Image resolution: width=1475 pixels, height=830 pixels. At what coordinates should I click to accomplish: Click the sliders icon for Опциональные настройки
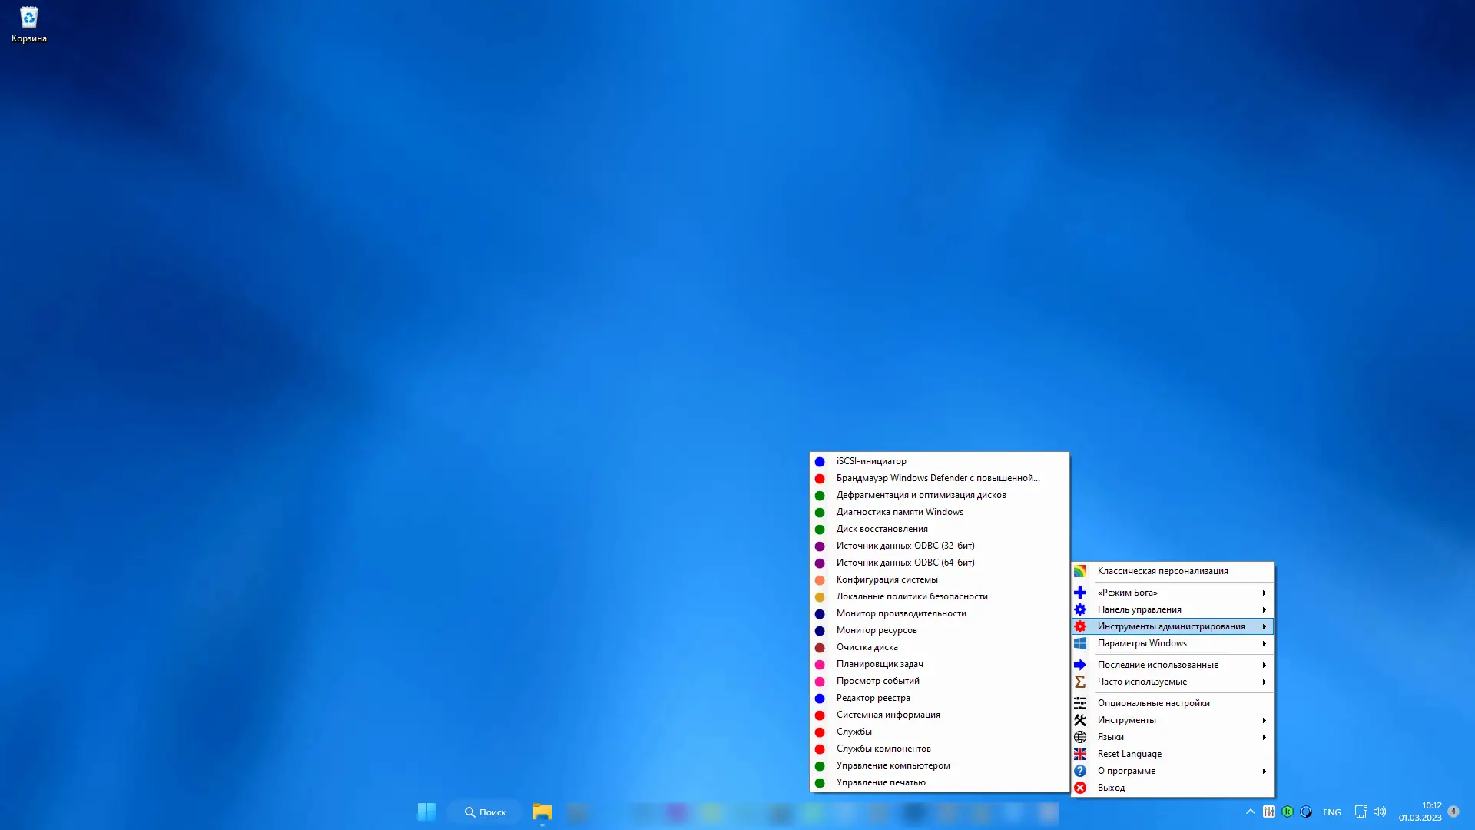[1080, 703]
